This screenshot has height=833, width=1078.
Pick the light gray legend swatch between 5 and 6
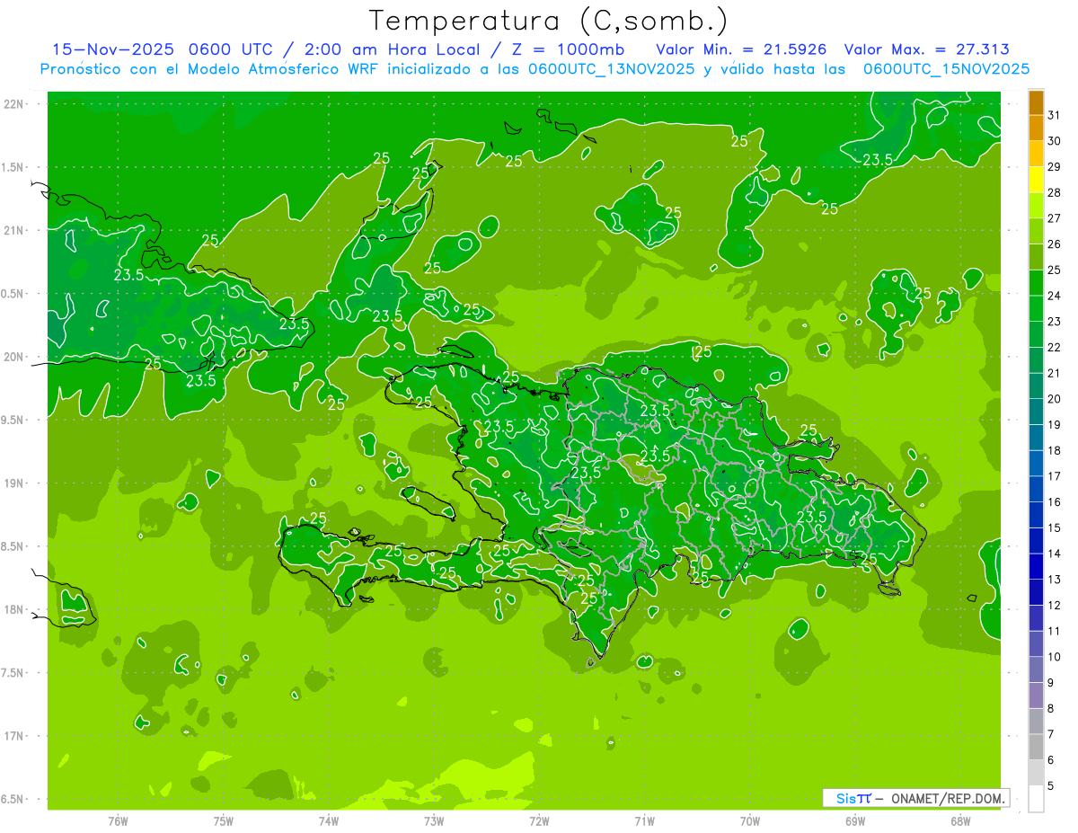pos(1036,773)
